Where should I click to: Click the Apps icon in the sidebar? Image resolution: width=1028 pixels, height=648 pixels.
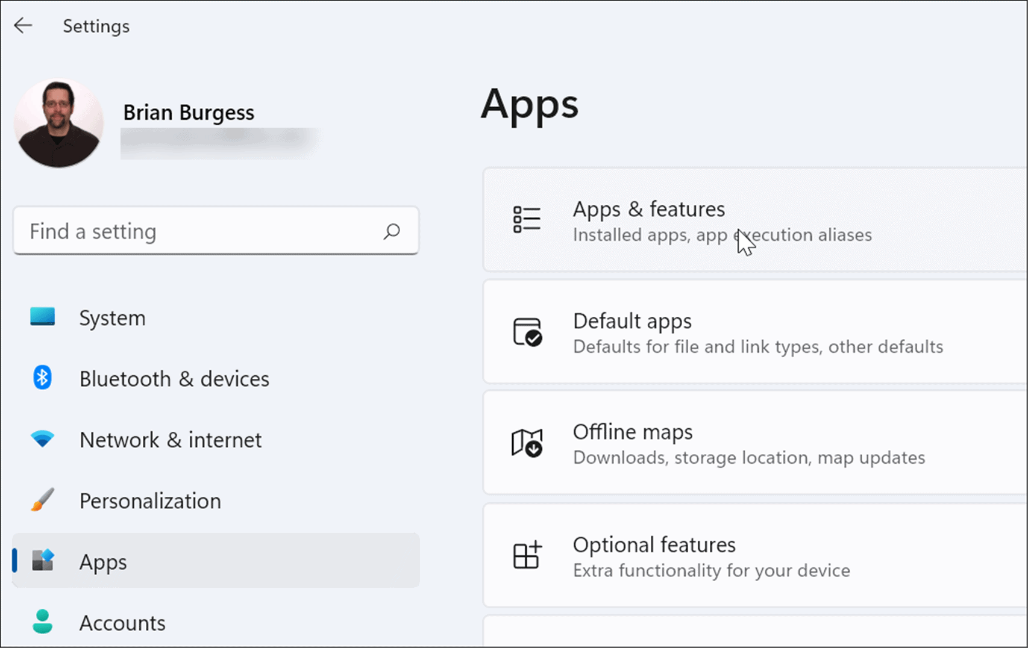point(42,561)
